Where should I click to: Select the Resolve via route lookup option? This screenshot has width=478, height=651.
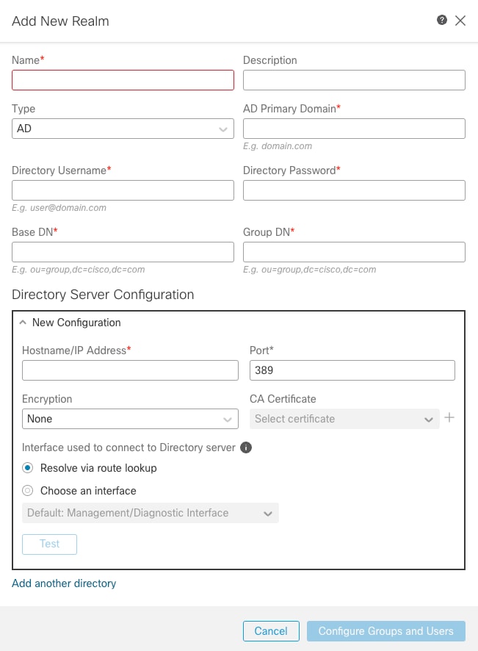[27, 468]
